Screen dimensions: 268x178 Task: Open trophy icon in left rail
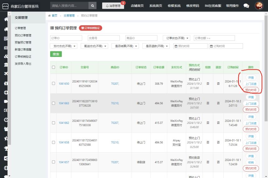point(6,148)
